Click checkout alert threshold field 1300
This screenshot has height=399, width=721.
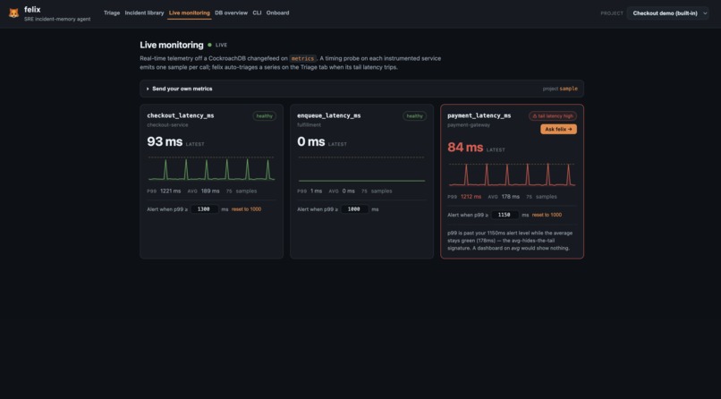coord(204,209)
